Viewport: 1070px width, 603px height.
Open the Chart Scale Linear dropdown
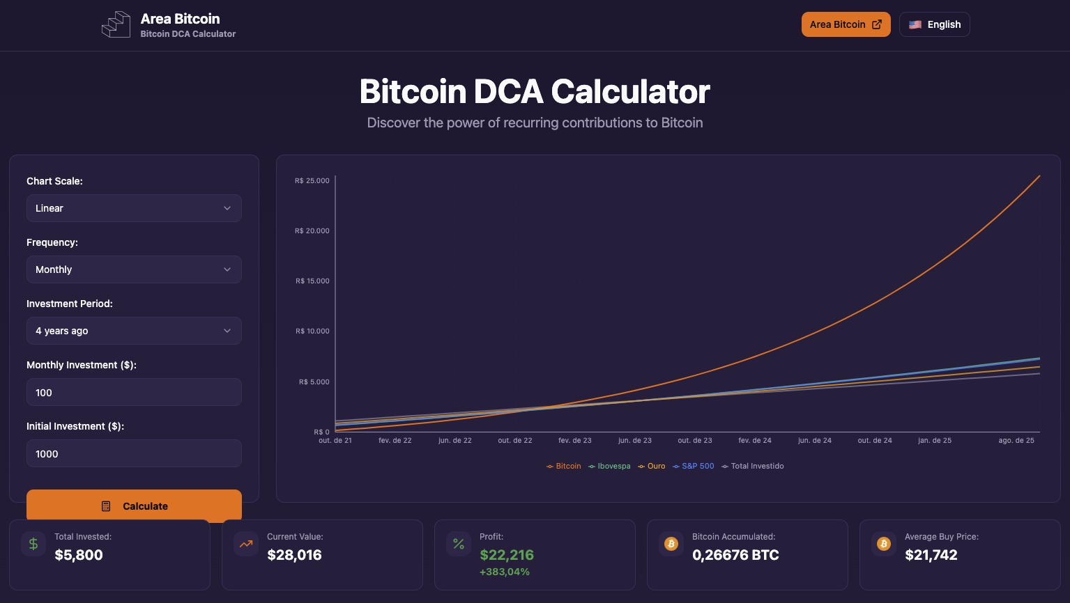(134, 208)
